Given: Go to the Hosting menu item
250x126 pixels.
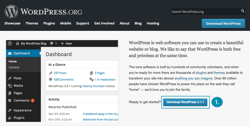Looking at the screenshot, I should tap(153, 23).
